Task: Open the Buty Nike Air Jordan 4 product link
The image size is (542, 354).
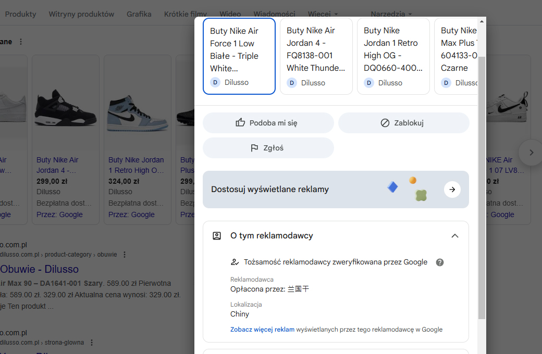Action: (57, 165)
